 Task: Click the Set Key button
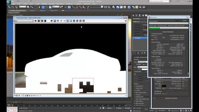click(x=151, y=111)
